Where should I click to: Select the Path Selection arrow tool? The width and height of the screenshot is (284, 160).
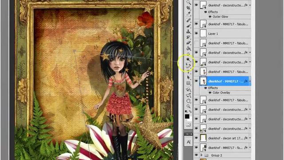[x=188, y=77]
